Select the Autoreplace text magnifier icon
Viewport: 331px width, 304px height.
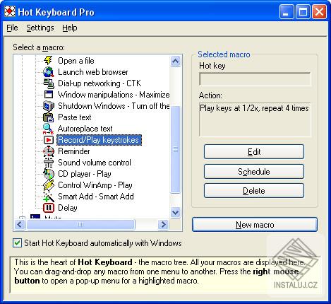click(49, 129)
